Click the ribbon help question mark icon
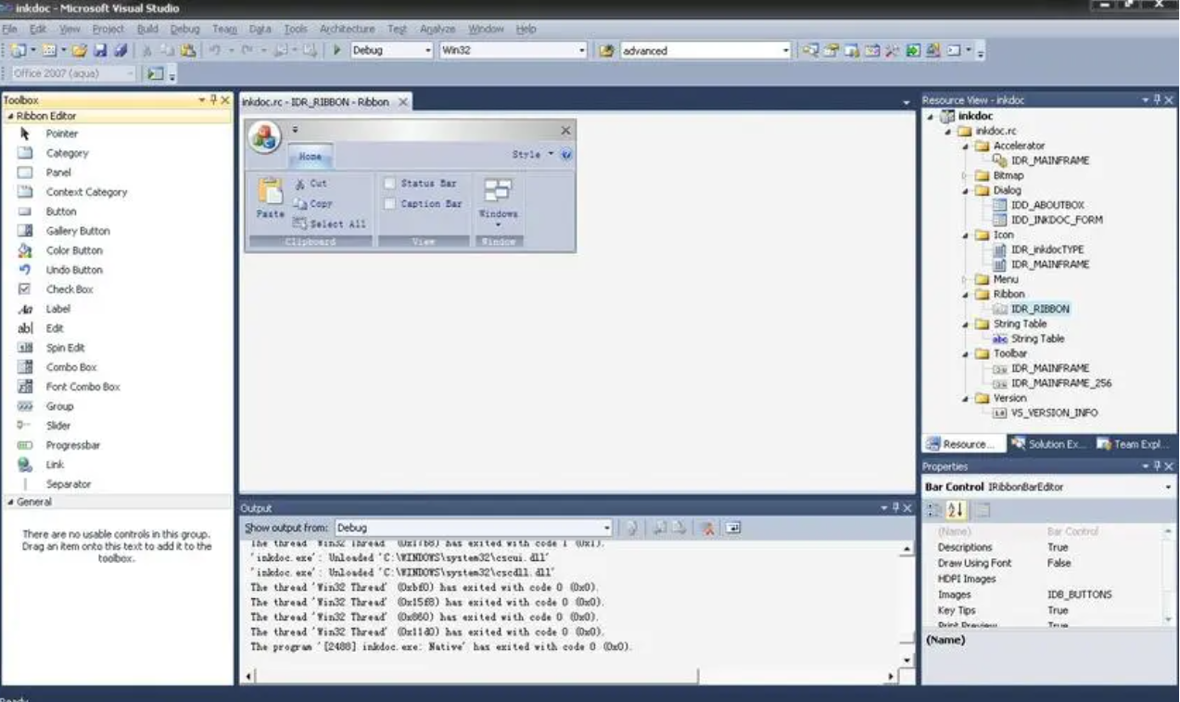This screenshot has width=1180, height=702. (x=566, y=155)
